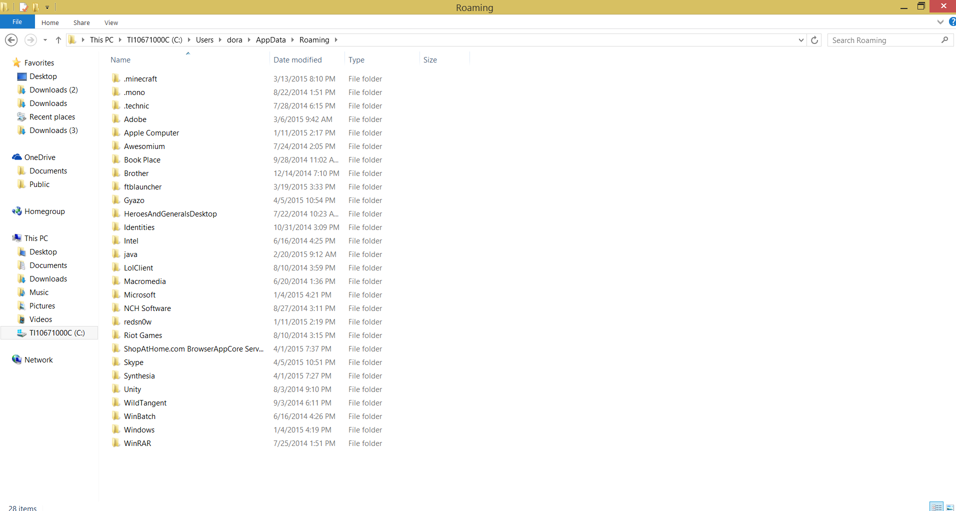The image size is (956, 511).
Task: Click the 3/19/2015 3:33 PM date for ftblauncher
Action: (304, 187)
